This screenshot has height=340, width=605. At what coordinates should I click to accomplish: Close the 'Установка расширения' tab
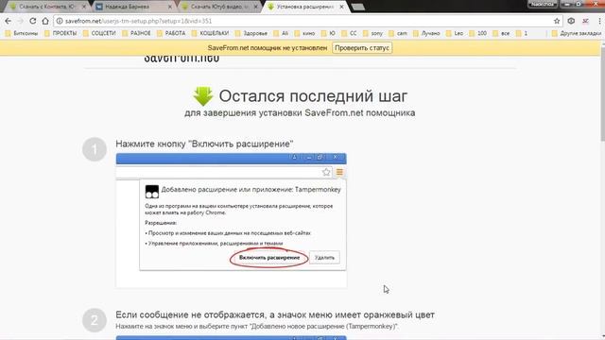coord(341,7)
